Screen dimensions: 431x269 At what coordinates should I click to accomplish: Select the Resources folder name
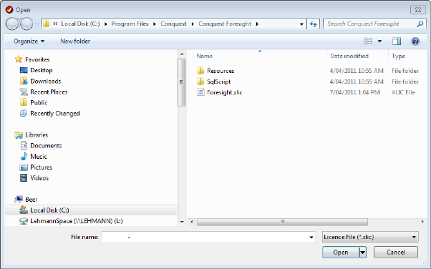(221, 71)
